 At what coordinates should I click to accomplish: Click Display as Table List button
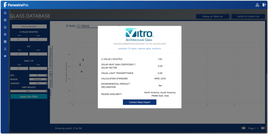[213, 16]
